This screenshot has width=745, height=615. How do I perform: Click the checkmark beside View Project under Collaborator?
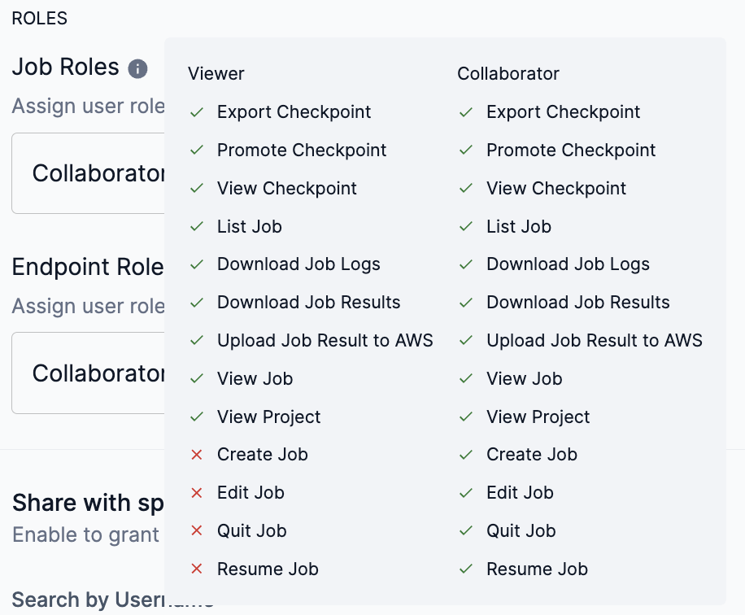[465, 417]
